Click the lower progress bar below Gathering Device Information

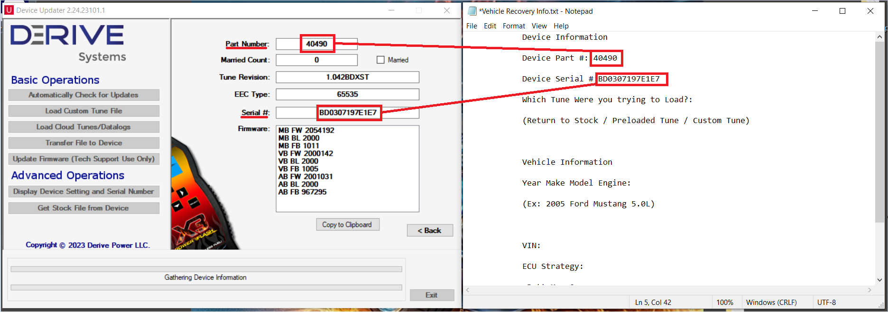(206, 287)
